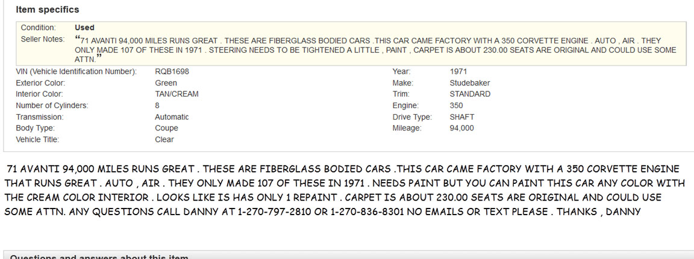Click the Engine value 350

click(457, 106)
